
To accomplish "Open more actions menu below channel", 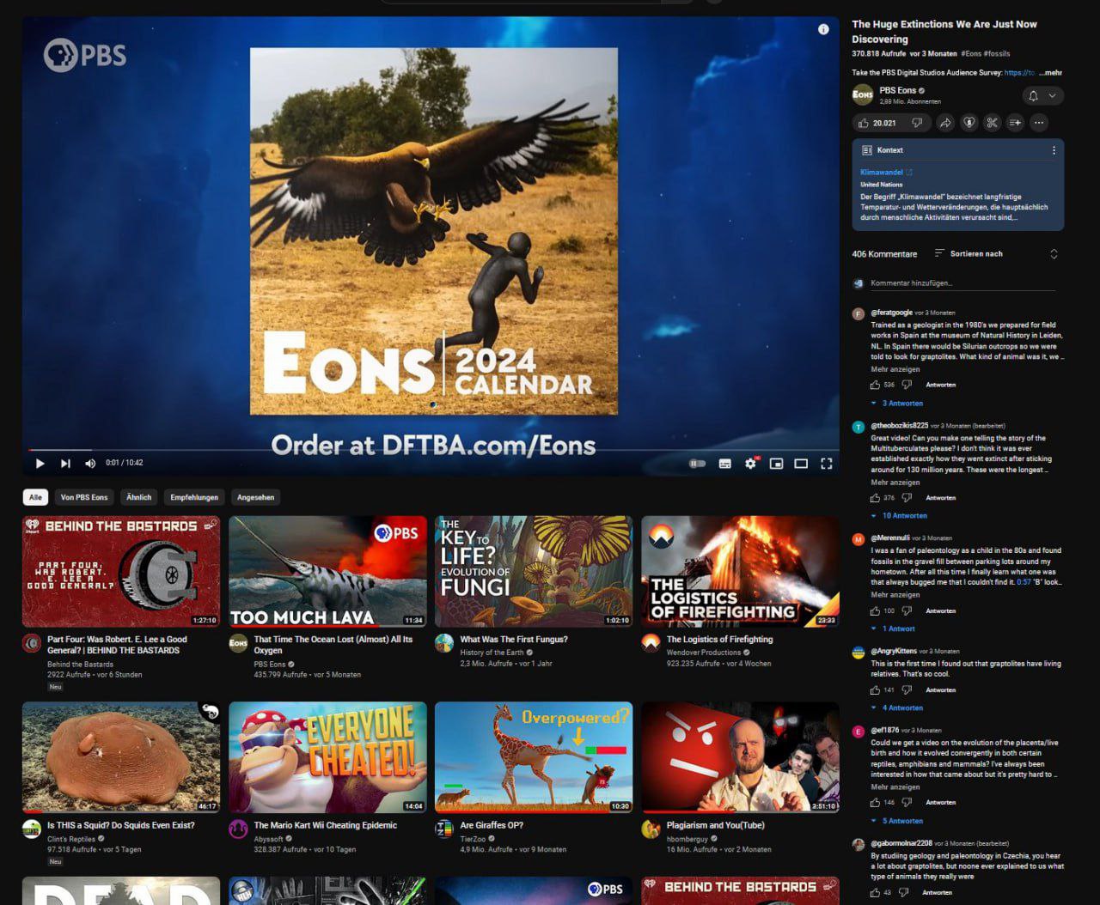I will pos(1039,123).
